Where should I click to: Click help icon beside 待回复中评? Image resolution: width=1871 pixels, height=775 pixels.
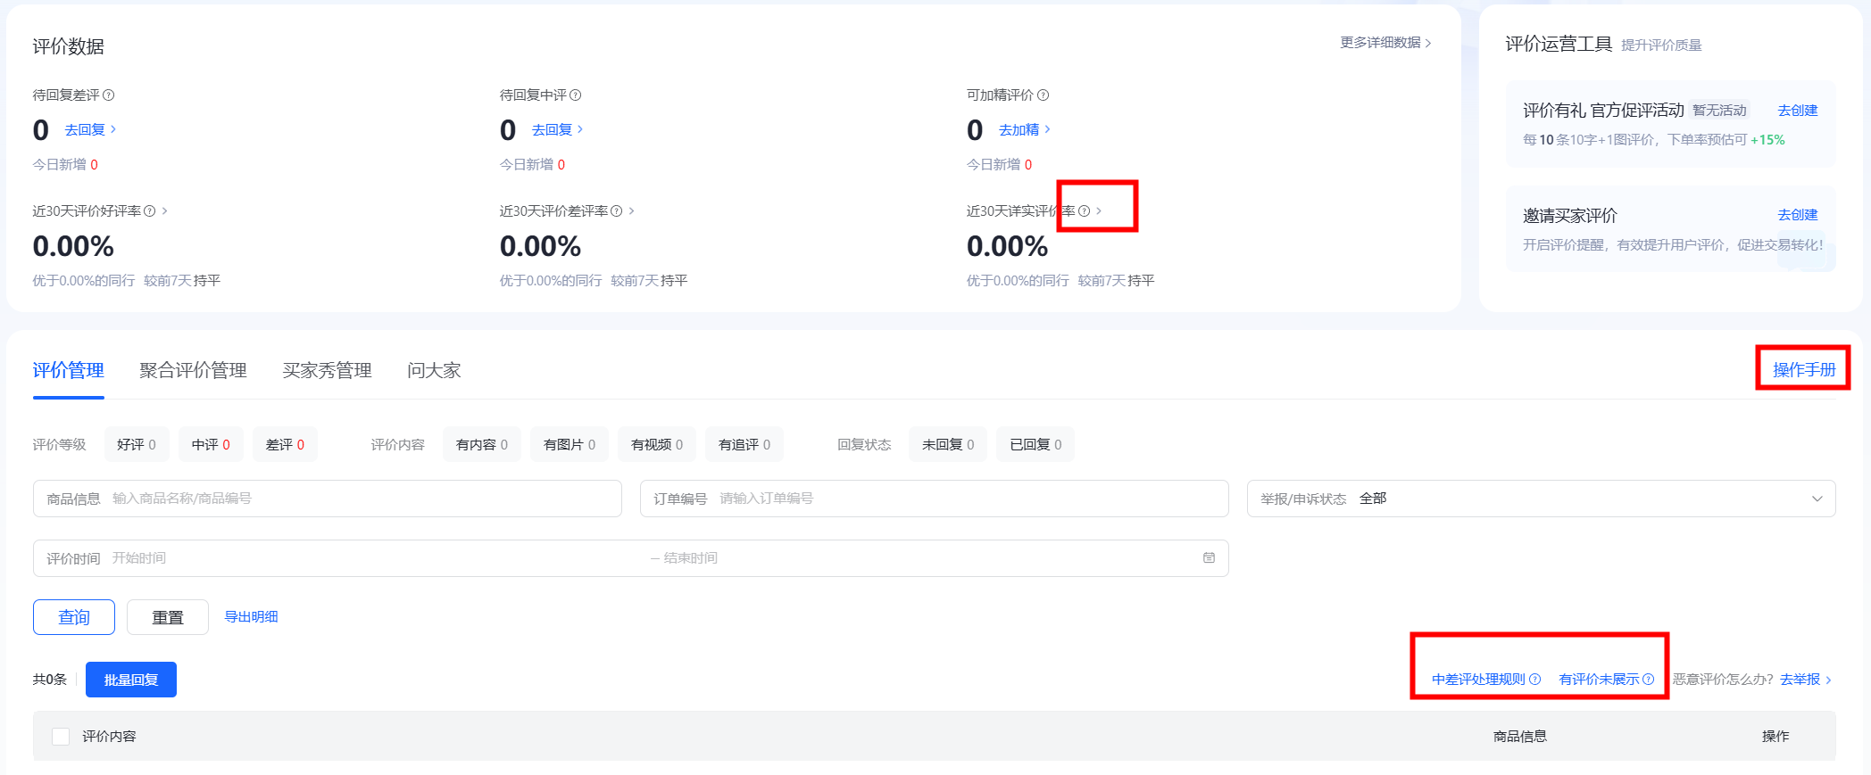click(x=576, y=95)
